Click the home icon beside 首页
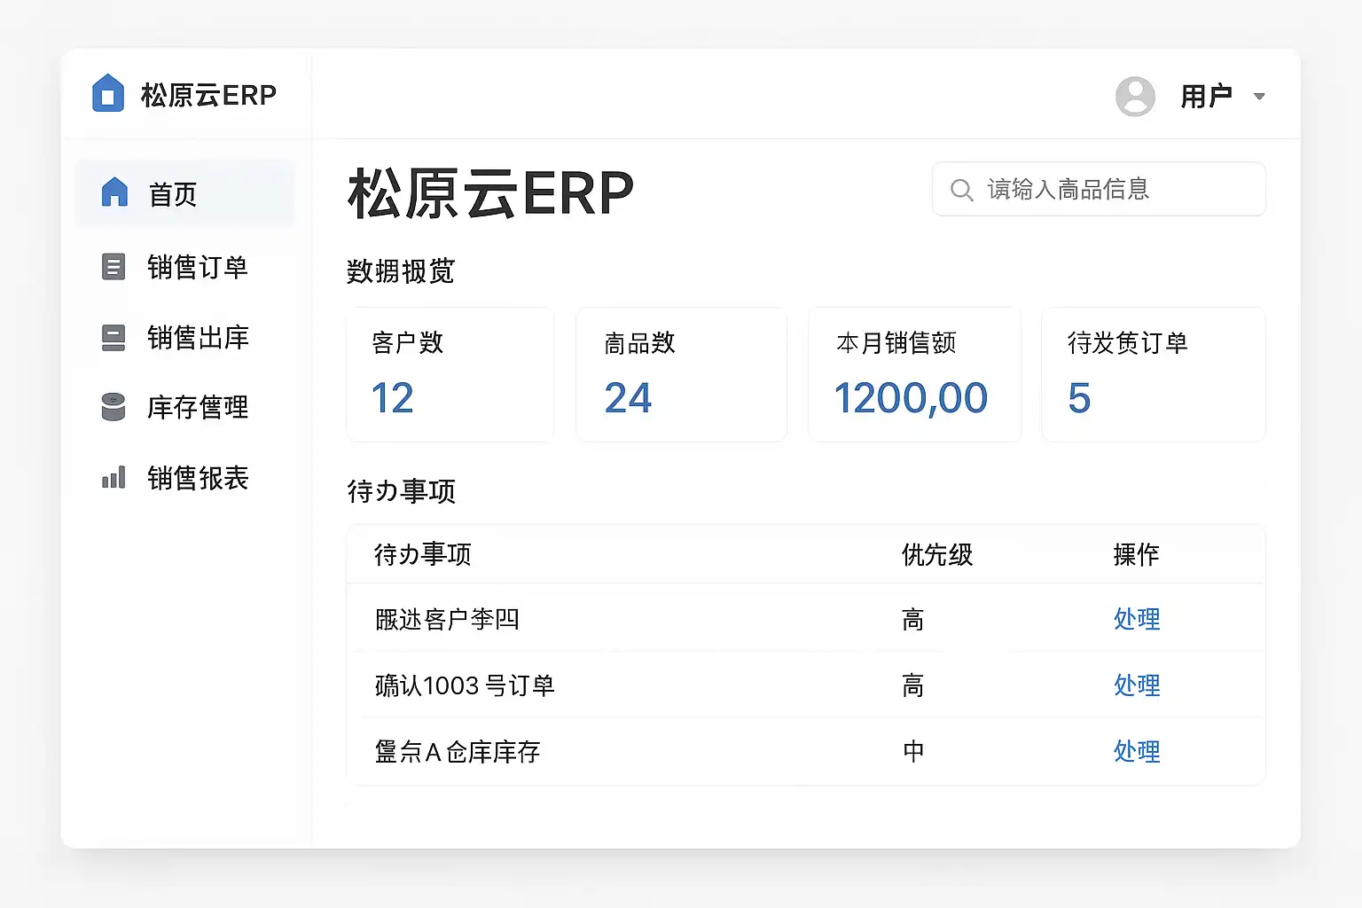1362x908 pixels. coord(114,192)
